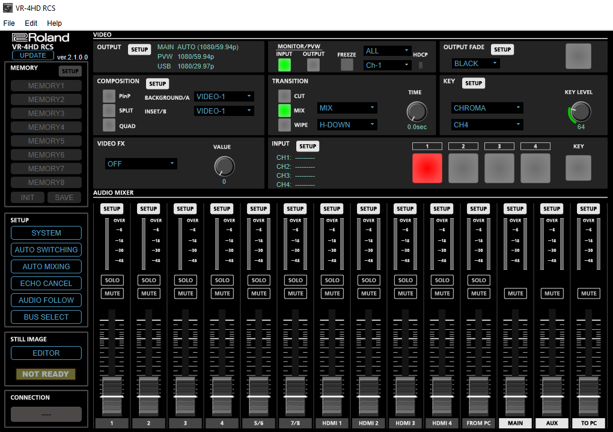Image resolution: width=613 pixels, height=432 pixels.
Task: Open the File menu
Action: (x=9, y=23)
